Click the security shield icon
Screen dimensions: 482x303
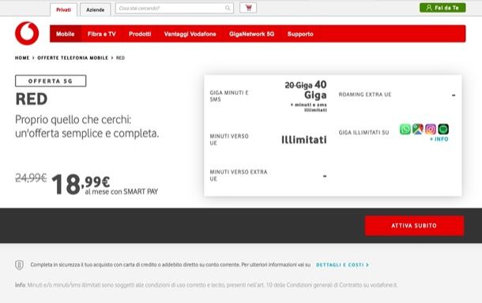pyautogui.click(x=20, y=264)
